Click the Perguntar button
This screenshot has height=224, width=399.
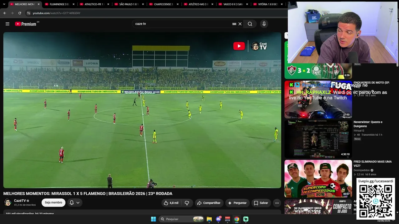point(238,203)
